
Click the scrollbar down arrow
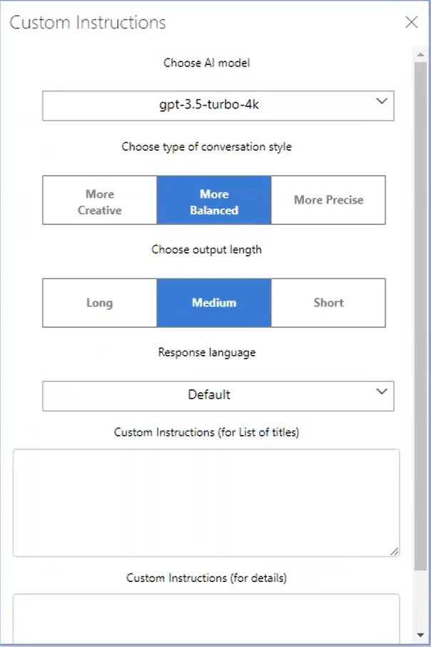421,635
